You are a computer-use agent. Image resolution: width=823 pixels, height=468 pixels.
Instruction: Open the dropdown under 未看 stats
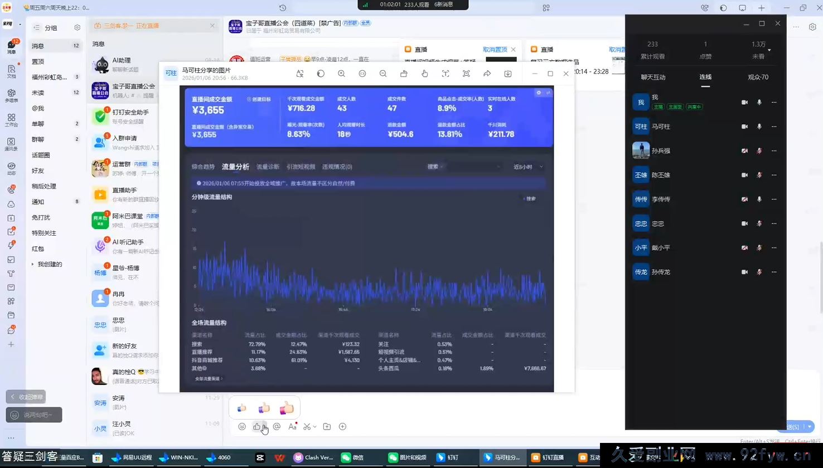pyautogui.click(x=769, y=50)
